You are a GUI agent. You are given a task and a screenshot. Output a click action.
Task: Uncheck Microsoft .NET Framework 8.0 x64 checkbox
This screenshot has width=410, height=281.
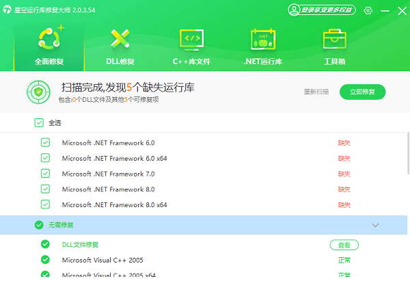45,204
